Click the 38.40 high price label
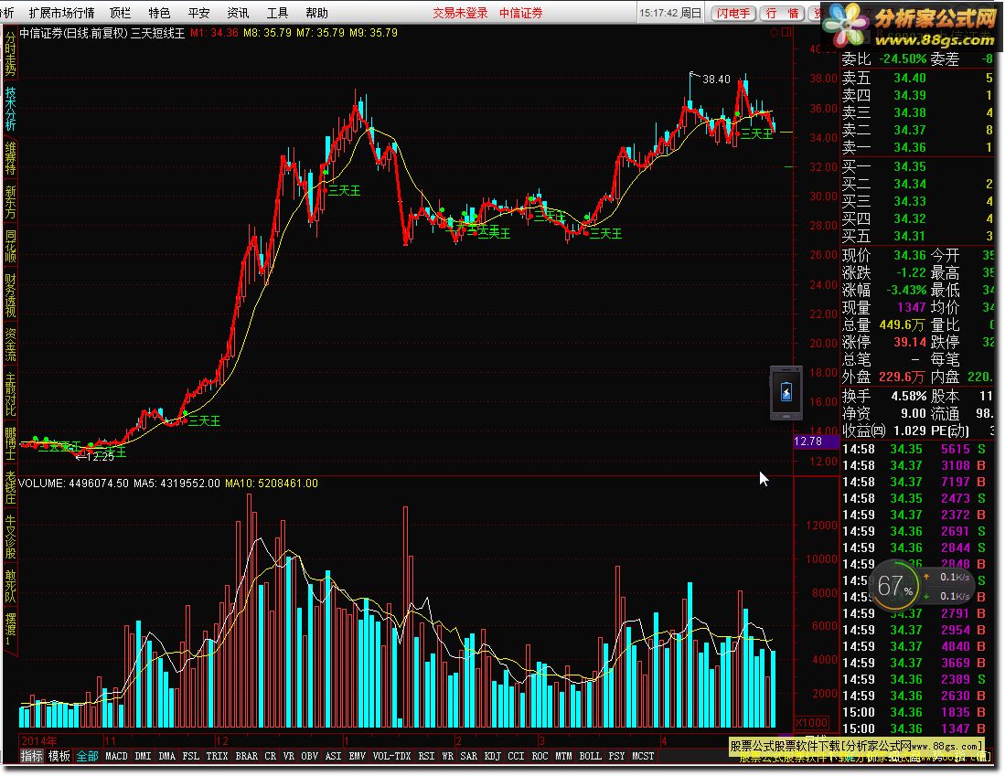The width and height of the screenshot is (1005, 776). (716, 80)
